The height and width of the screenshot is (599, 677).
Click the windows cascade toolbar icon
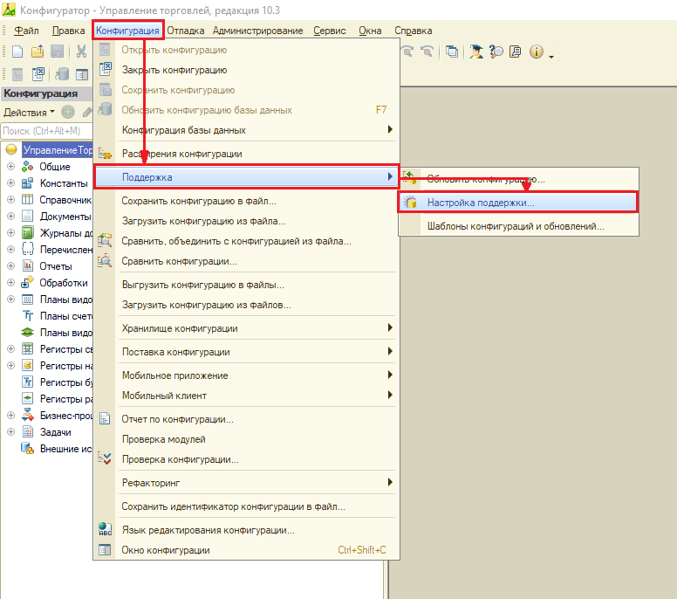coord(452,52)
